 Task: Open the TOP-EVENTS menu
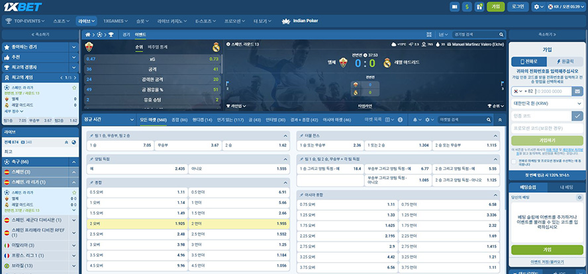25,21
